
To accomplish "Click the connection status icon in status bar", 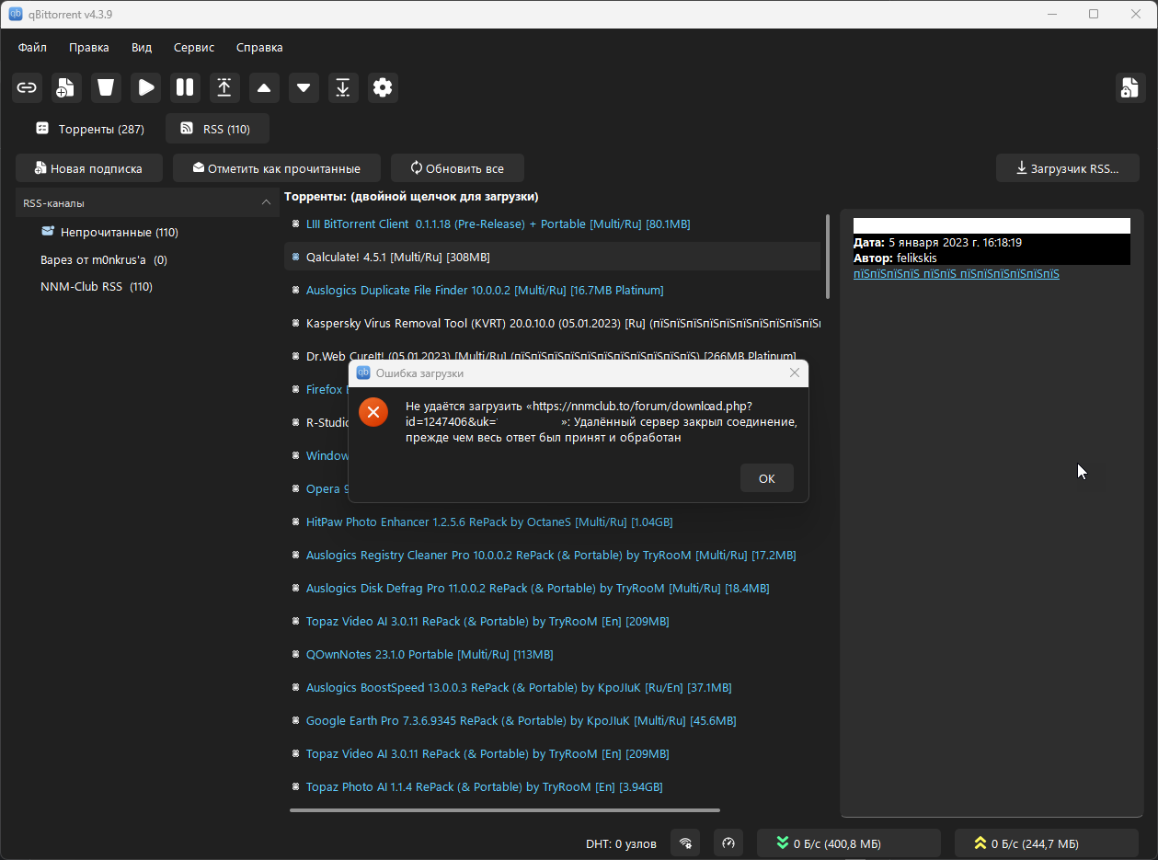I will point(685,843).
